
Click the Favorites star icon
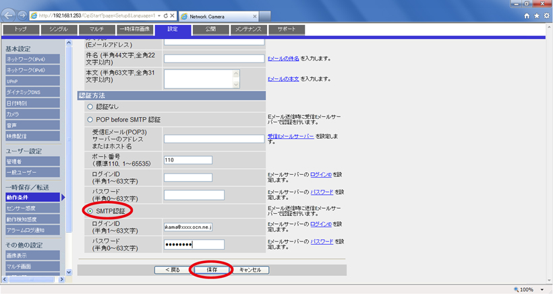pyautogui.click(x=536, y=16)
